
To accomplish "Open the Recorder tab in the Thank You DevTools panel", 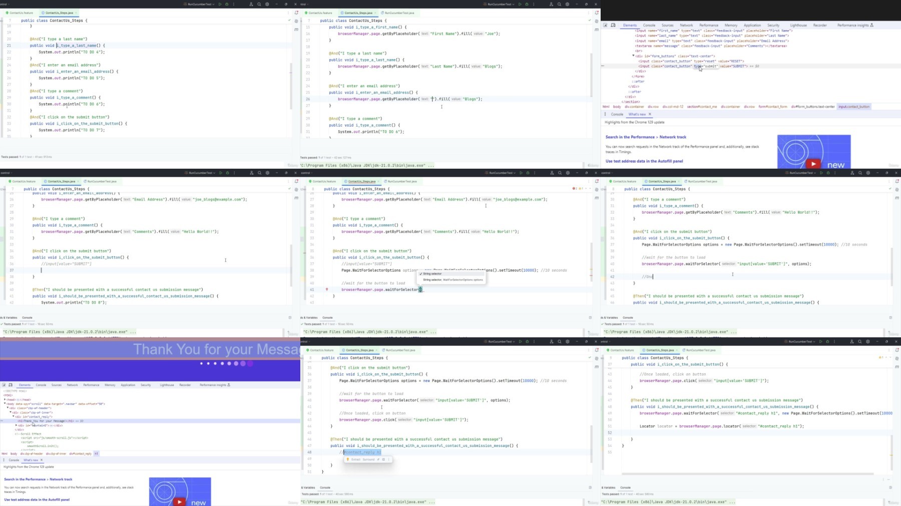I will pyautogui.click(x=185, y=385).
